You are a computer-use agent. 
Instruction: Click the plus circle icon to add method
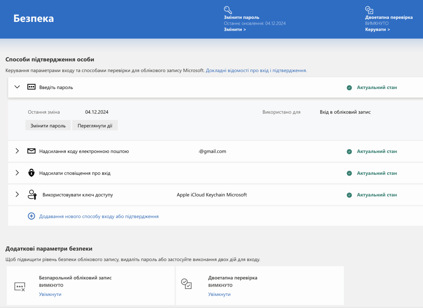[31, 216]
